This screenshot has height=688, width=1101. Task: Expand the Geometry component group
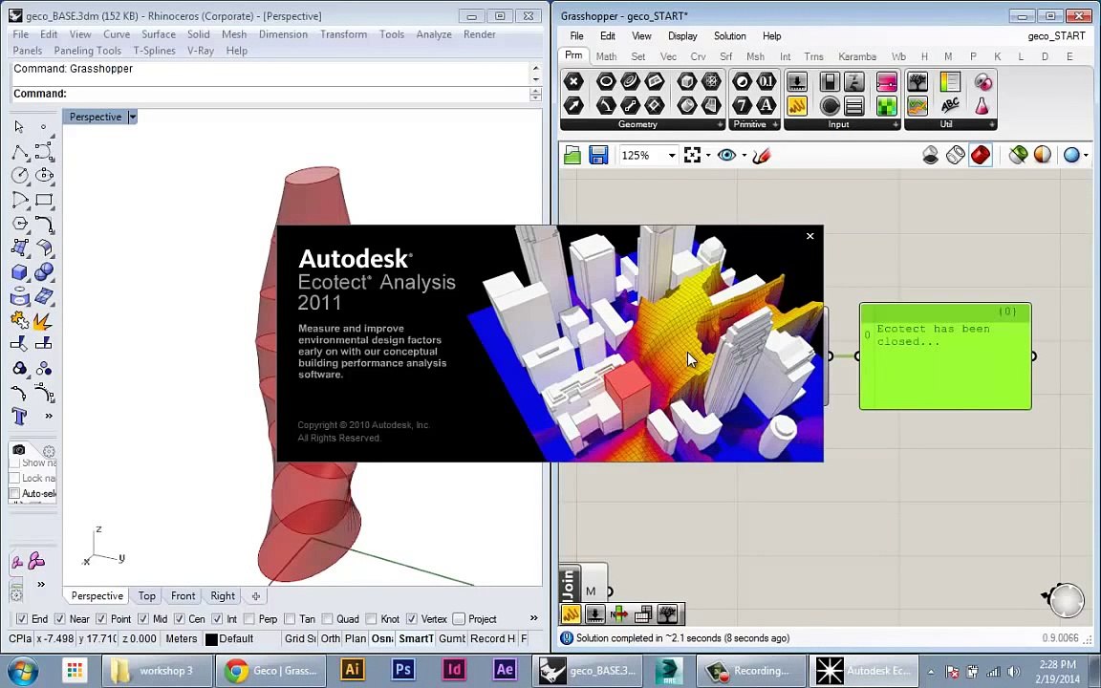coord(720,124)
